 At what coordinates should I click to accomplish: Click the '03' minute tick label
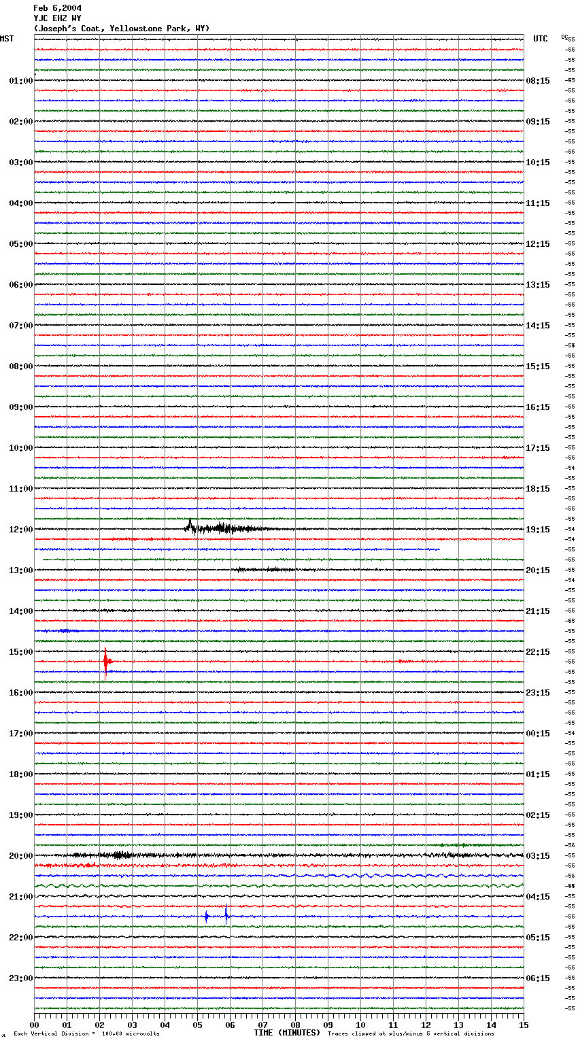click(132, 1025)
